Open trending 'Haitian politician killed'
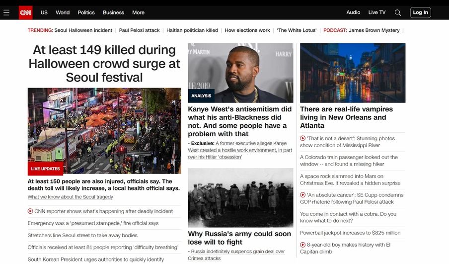This screenshot has width=449, height=264. (192, 30)
